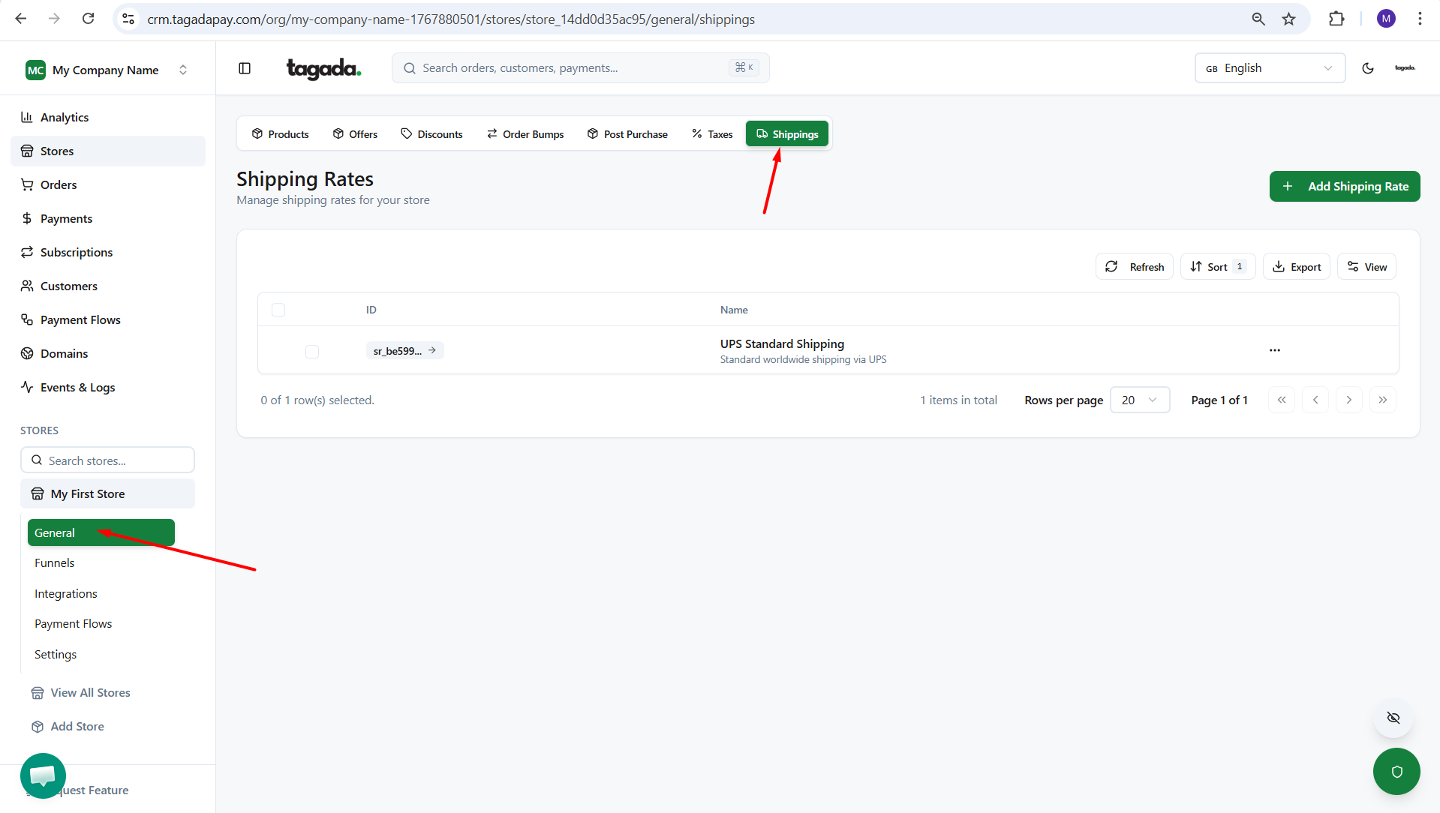
Task: Check the UPS Standard Shipping row
Action: [x=312, y=352]
